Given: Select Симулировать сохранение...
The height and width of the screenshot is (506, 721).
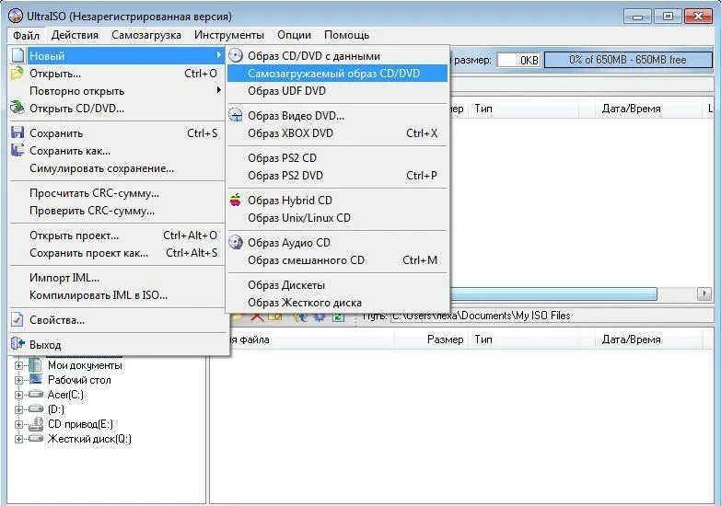Looking at the screenshot, I should [117, 168].
